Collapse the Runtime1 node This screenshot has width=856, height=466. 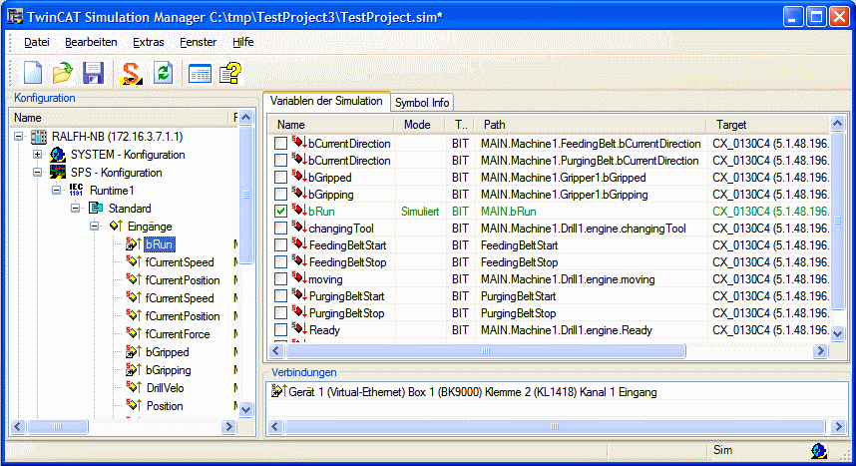(x=57, y=191)
